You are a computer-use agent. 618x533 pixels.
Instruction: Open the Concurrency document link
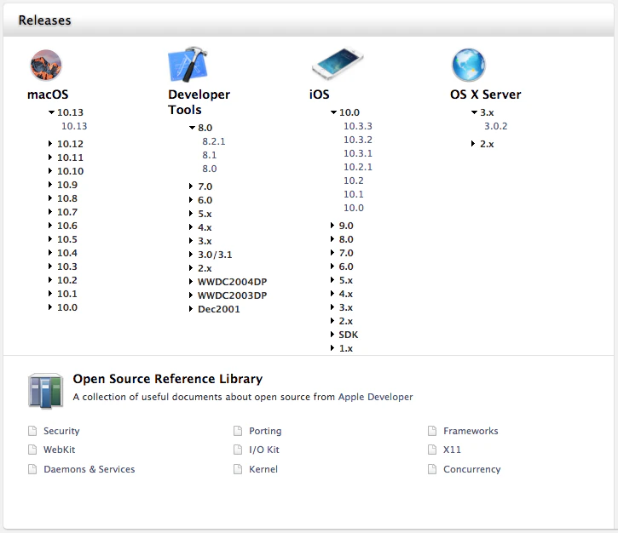471,469
